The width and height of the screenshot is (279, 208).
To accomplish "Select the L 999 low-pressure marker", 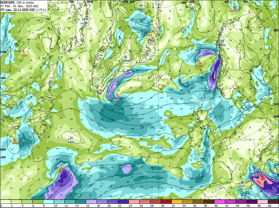I will tap(150, 33).
